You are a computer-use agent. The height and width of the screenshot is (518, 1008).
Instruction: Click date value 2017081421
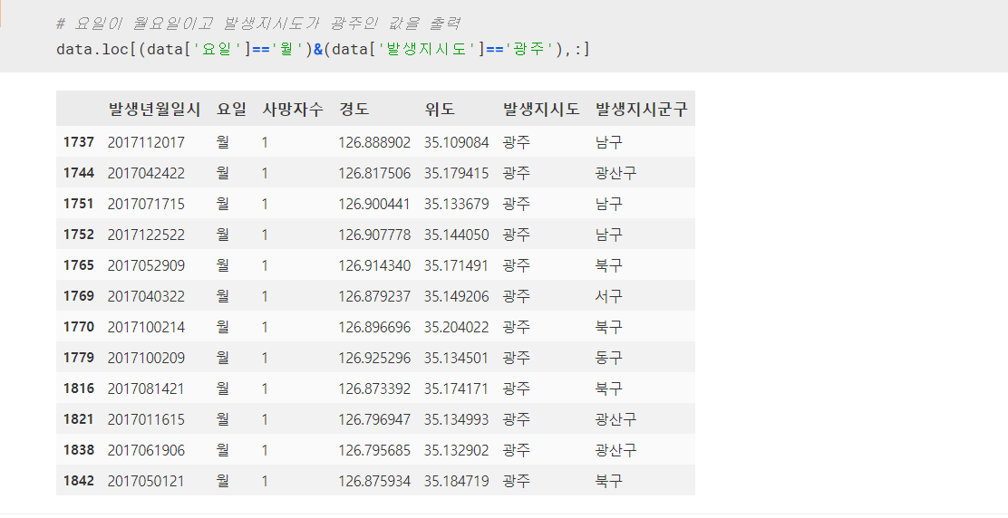[146, 389]
